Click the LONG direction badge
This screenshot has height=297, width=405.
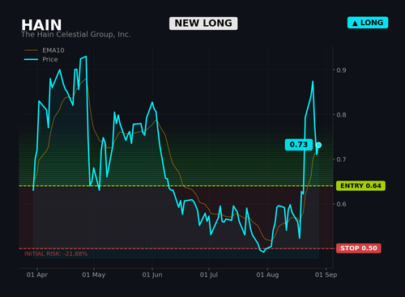[368, 23]
